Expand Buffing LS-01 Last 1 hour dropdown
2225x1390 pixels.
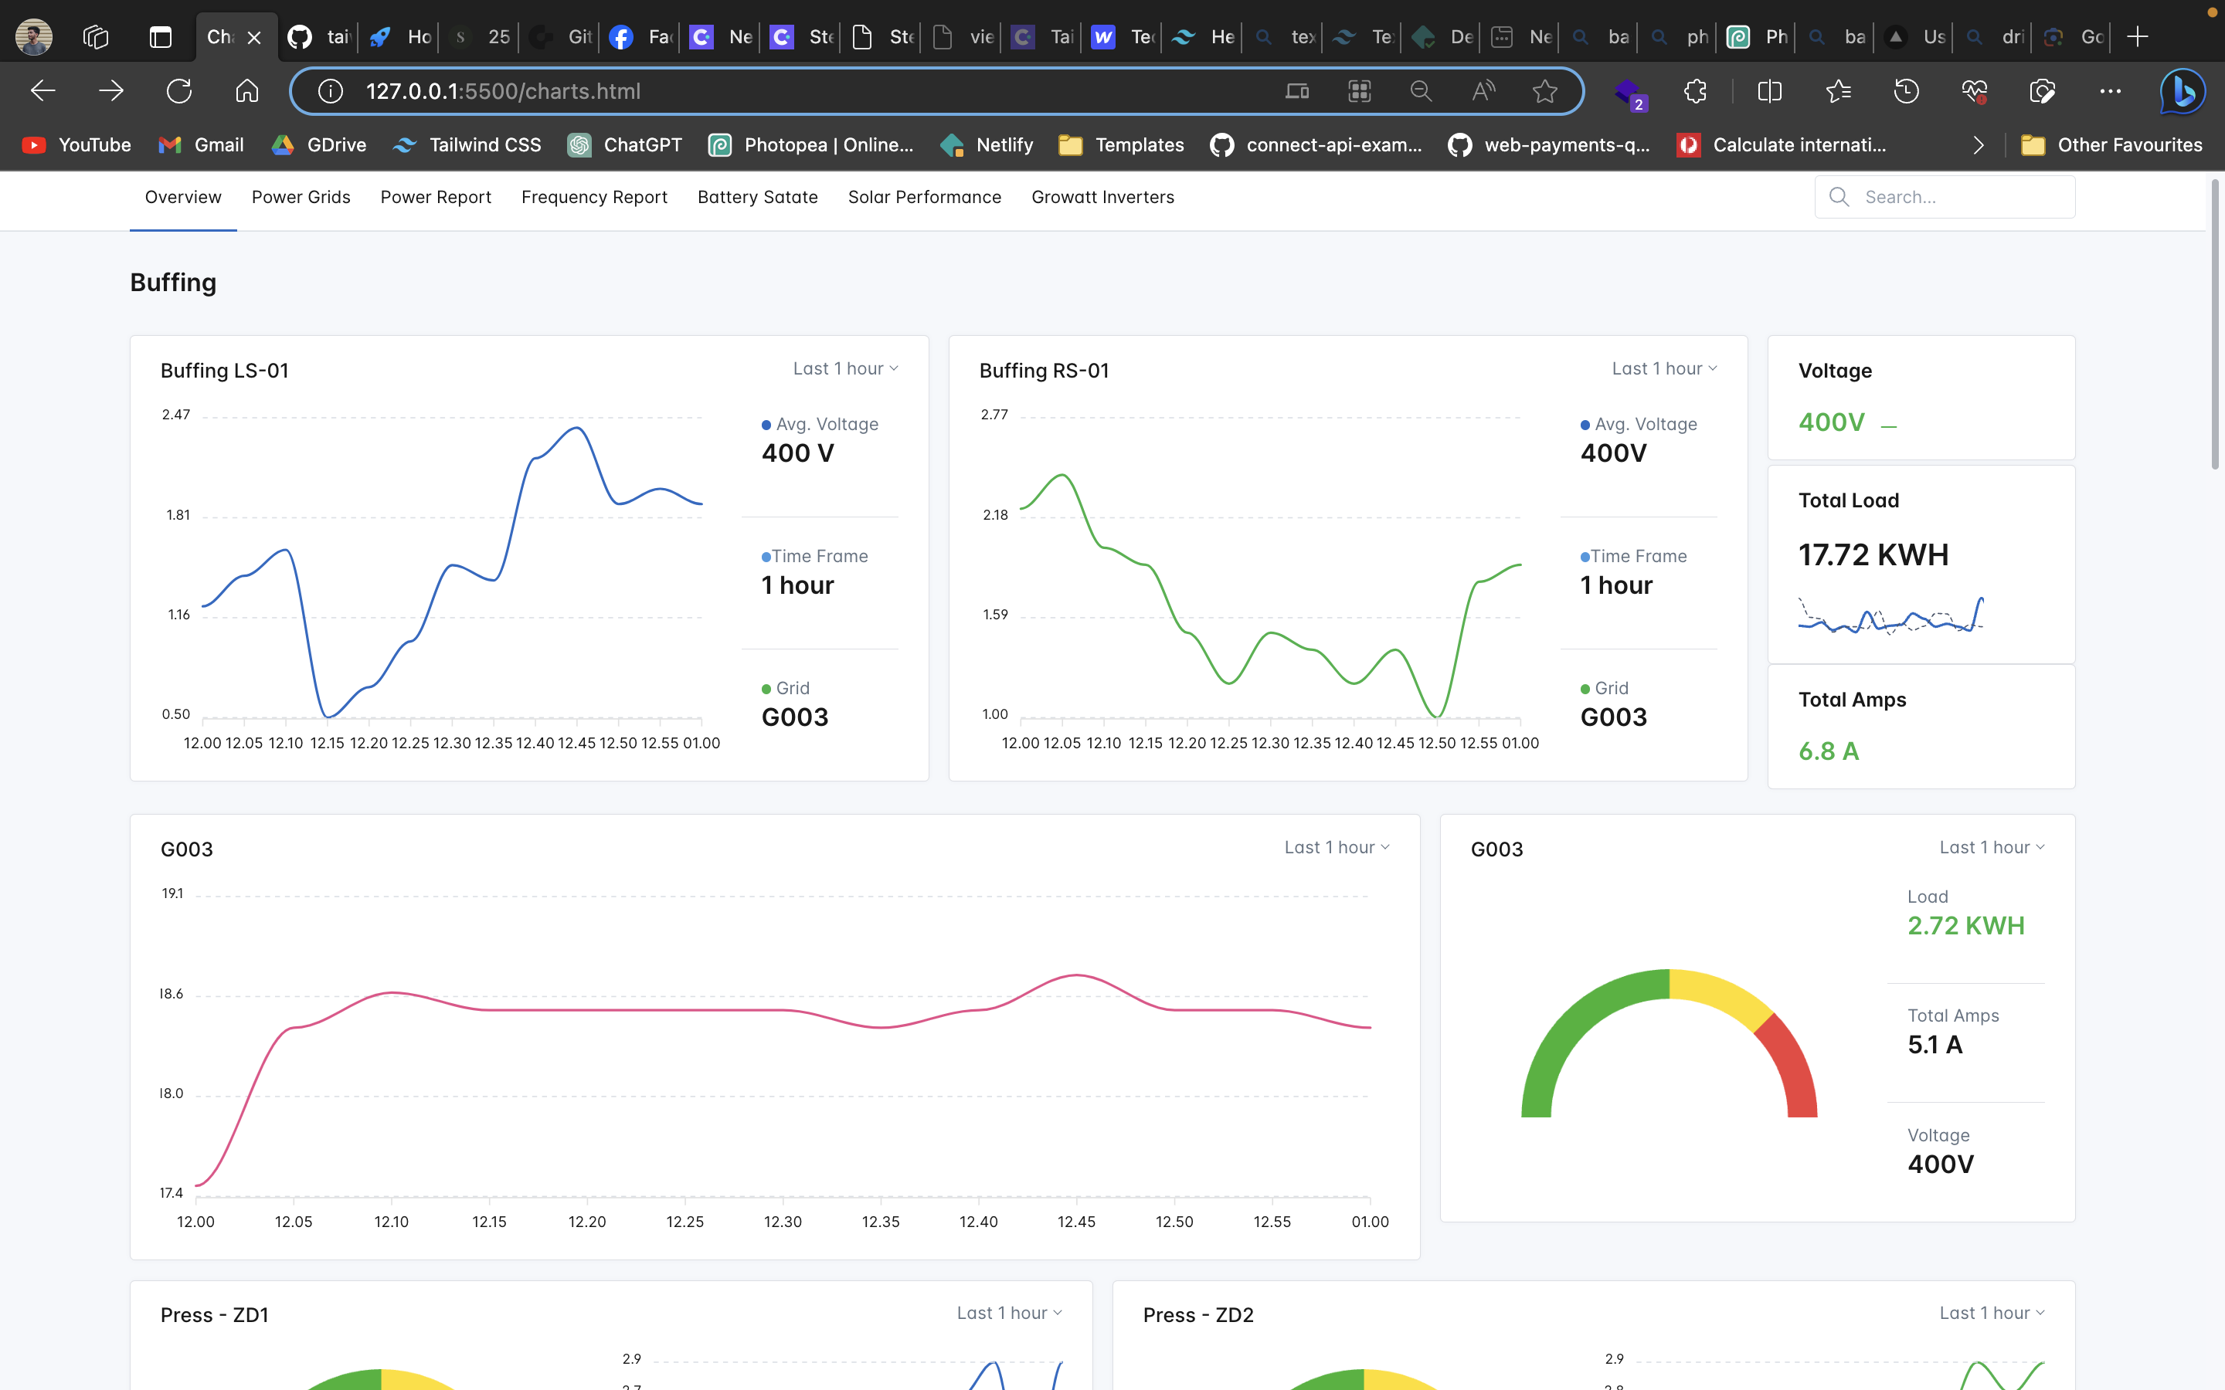coord(845,368)
